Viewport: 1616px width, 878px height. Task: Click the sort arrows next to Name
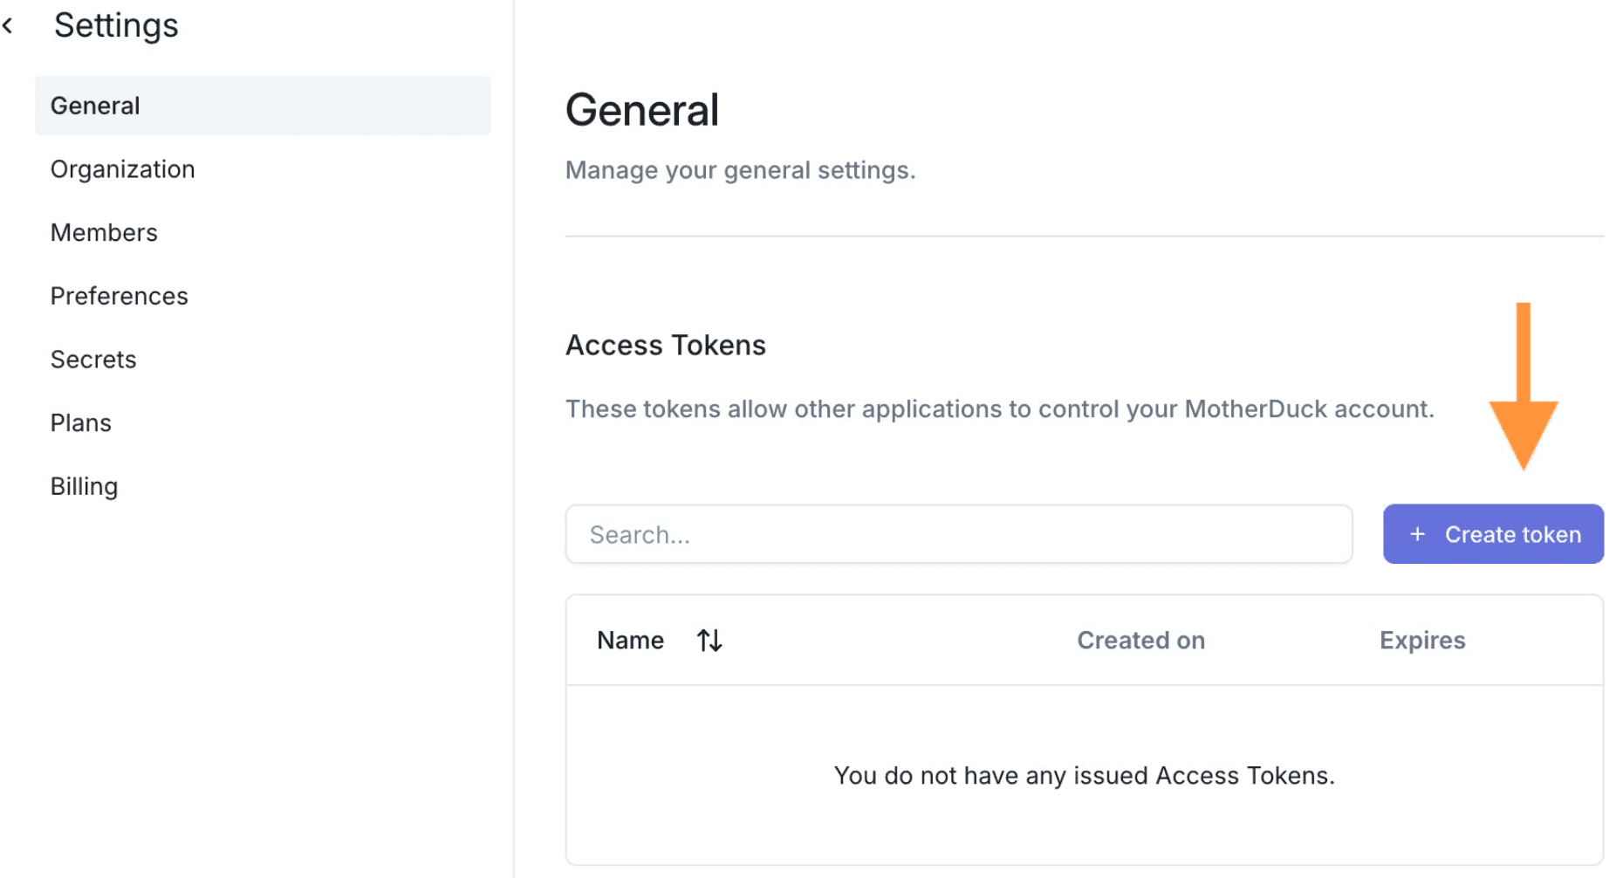[709, 641]
